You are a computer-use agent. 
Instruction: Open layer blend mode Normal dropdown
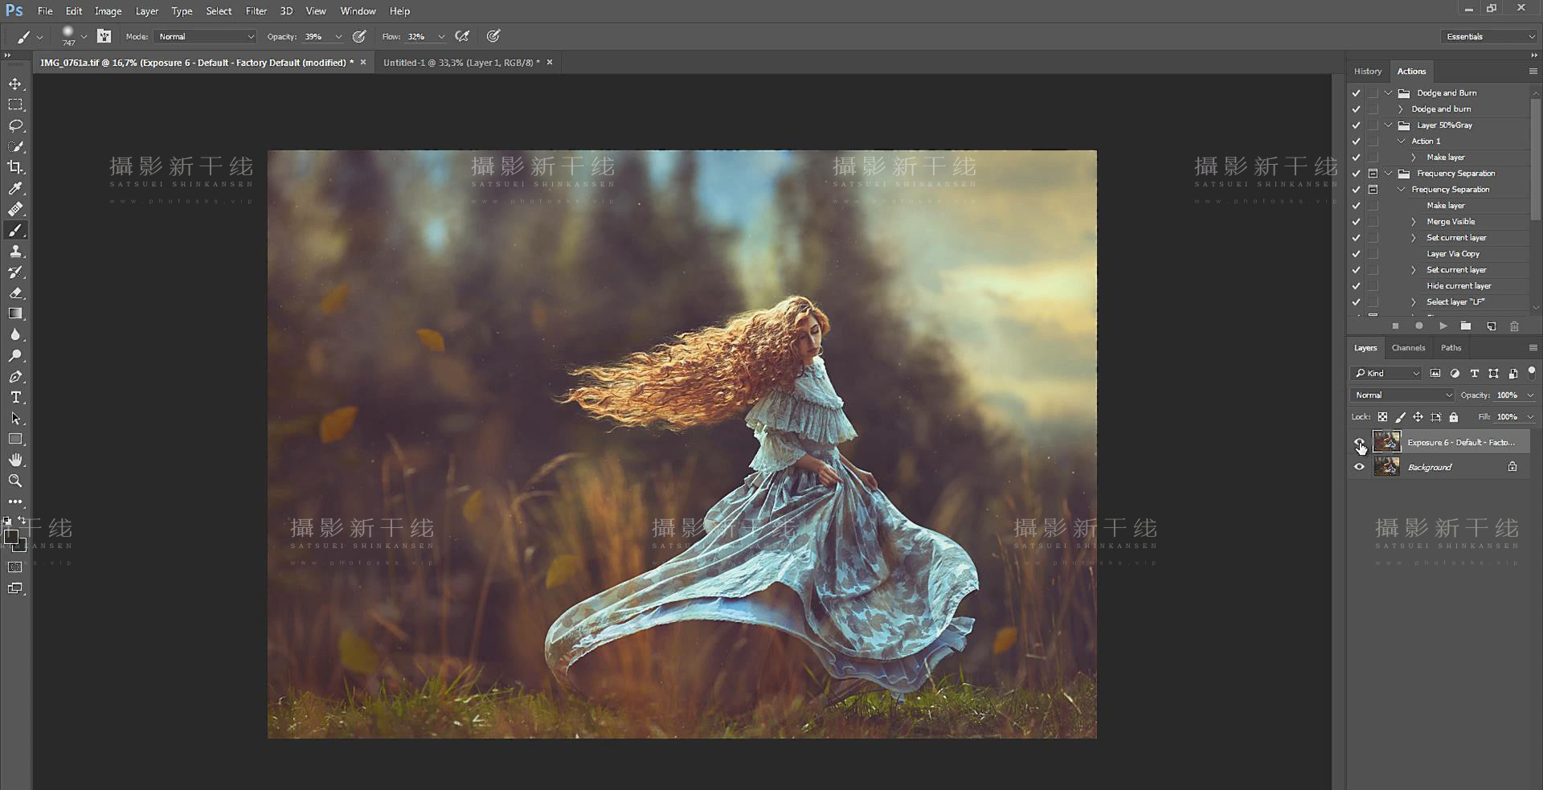coord(1402,395)
